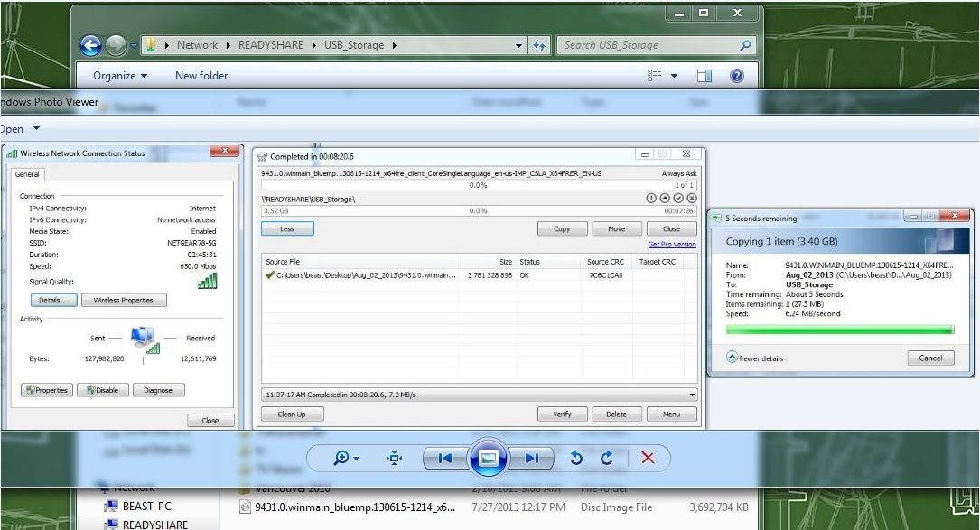Click the USB_Storage breadcrumb segment
Image resolution: width=980 pixels, height=530 pixels.
point(354,45)
